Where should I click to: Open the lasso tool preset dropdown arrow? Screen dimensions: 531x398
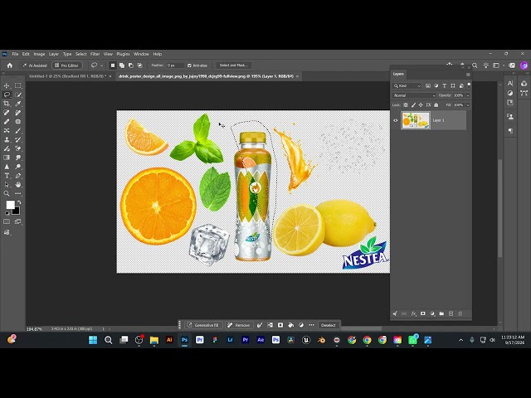coord(101,66)
